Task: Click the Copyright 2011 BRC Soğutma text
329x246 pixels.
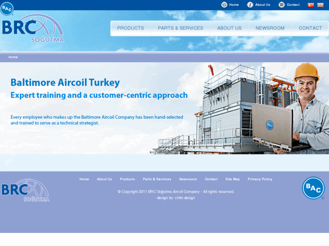Action: coord(176,191)
